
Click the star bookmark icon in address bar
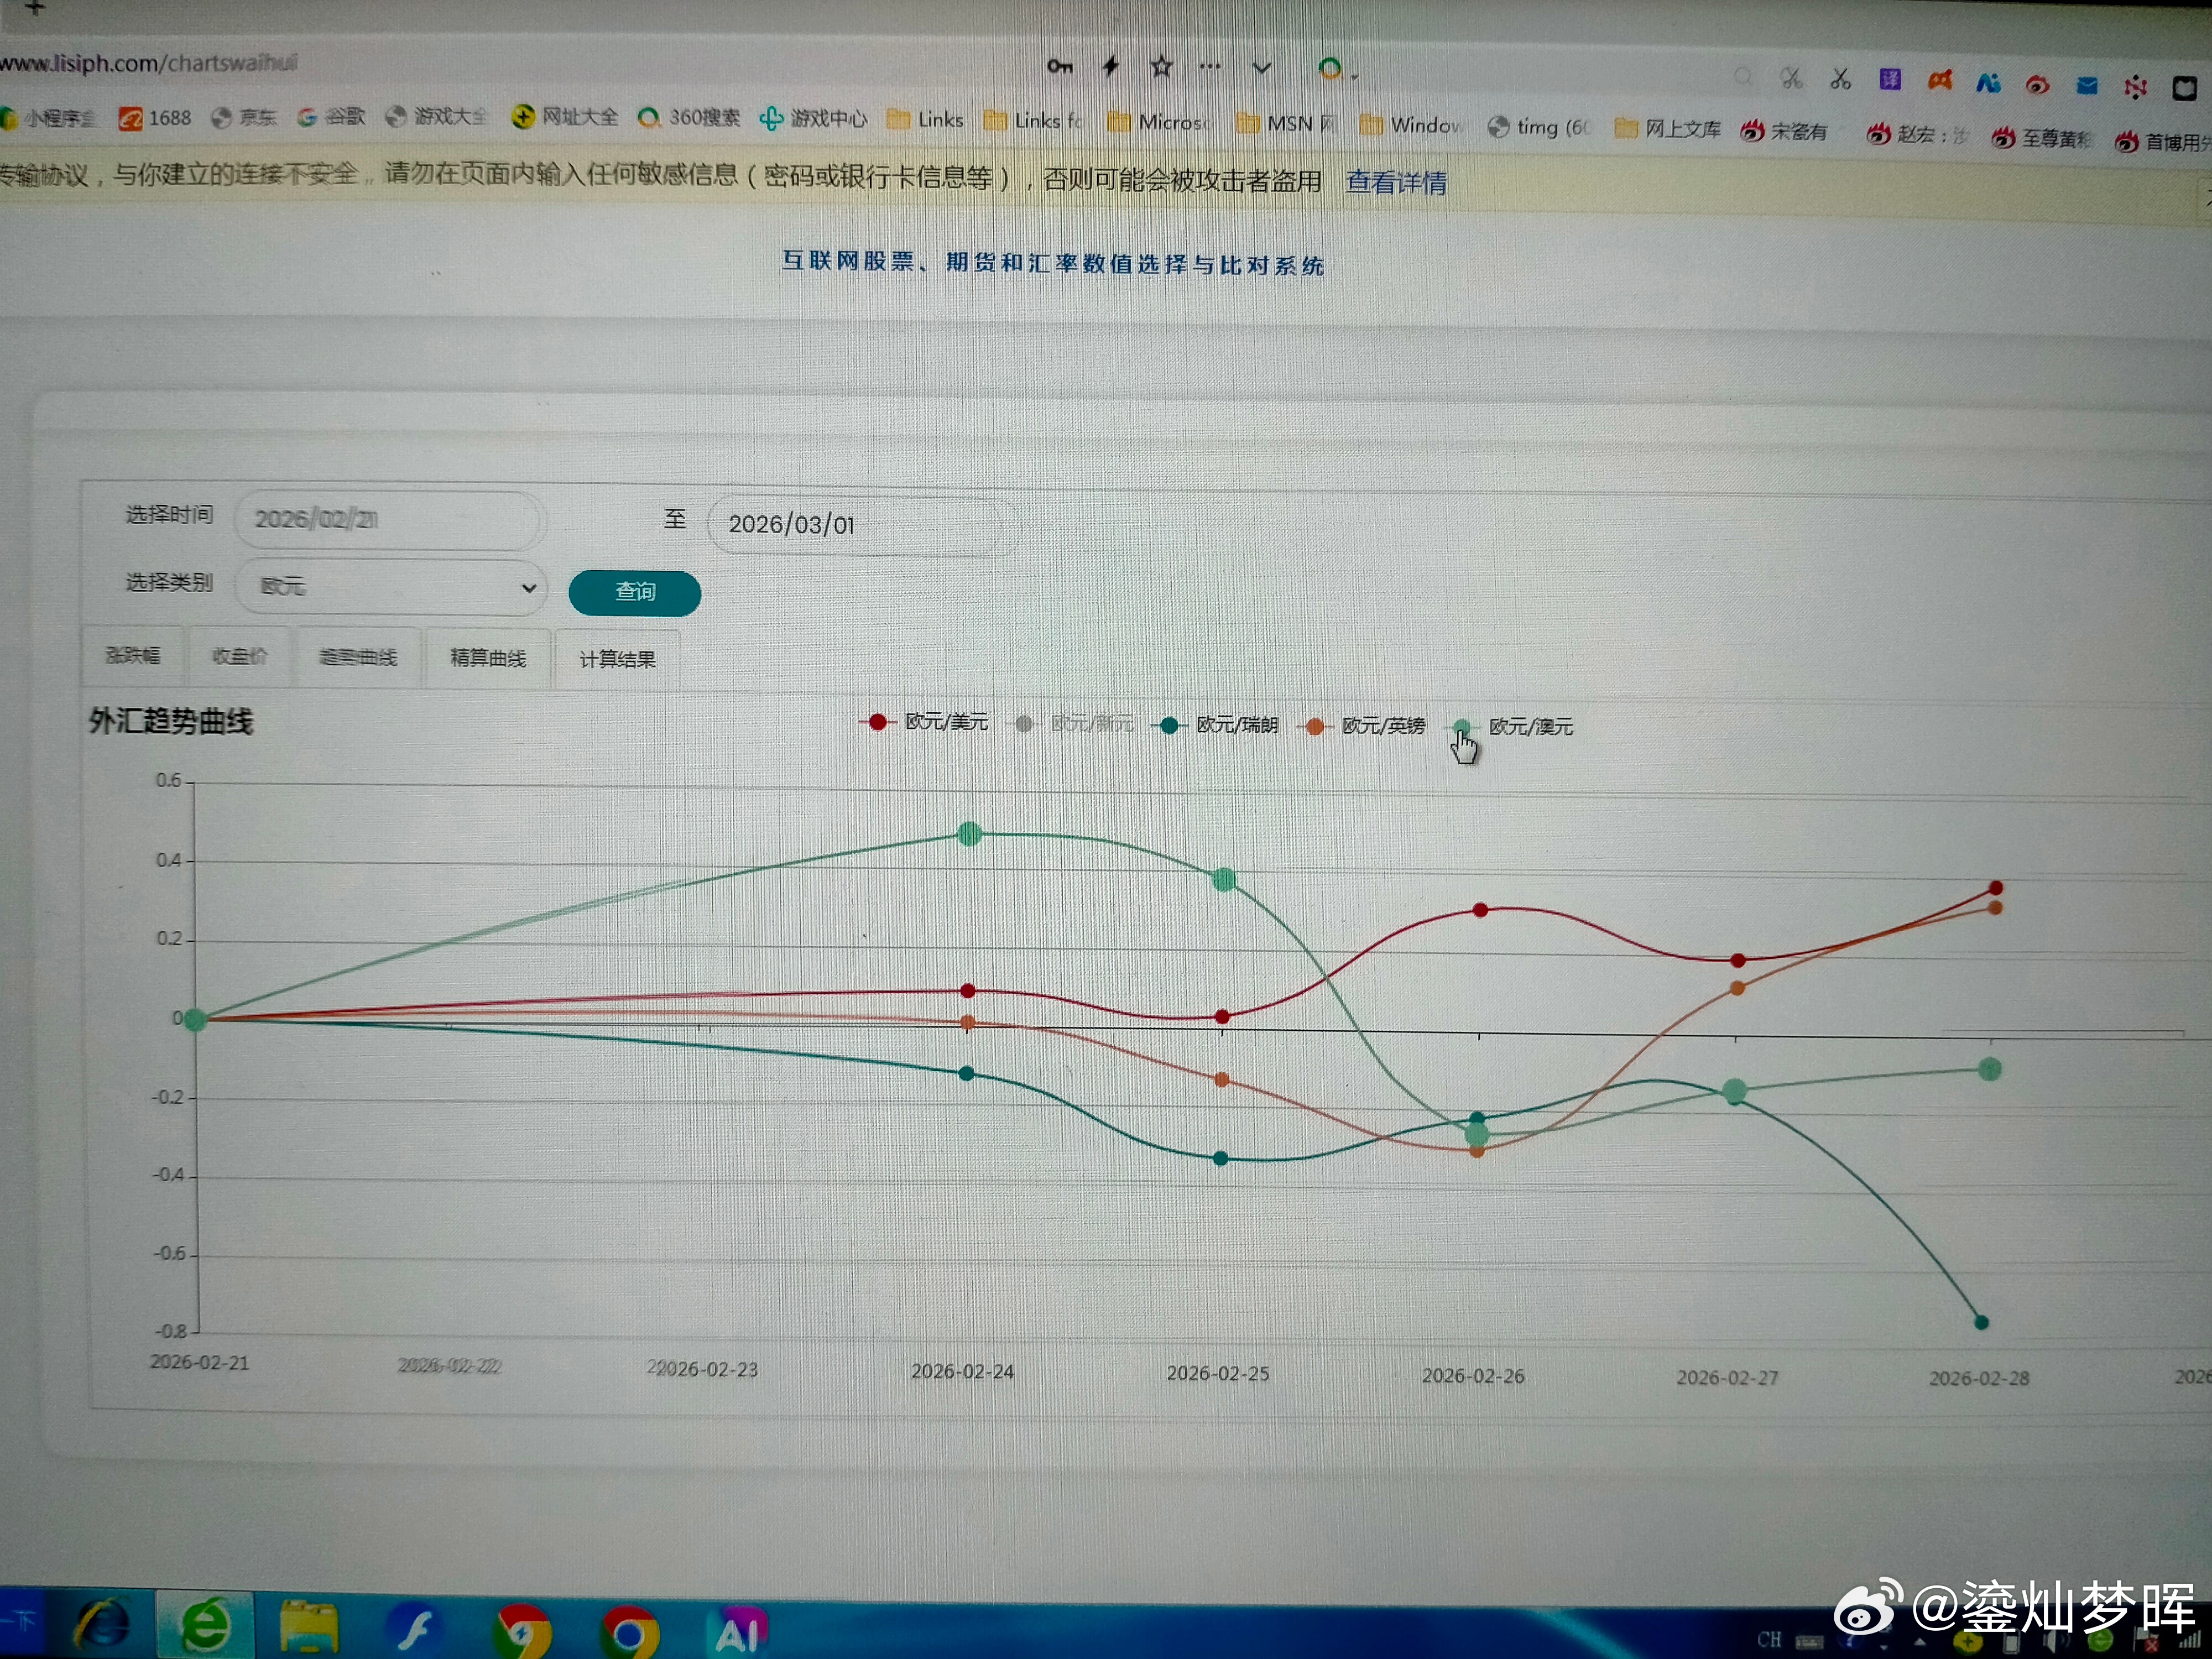pyautogui.click(x=1161, y=67)
